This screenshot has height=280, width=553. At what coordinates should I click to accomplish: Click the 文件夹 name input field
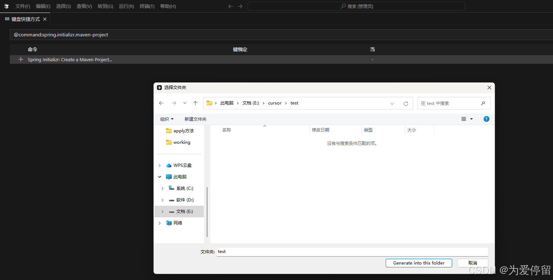(x=352, y=252)
